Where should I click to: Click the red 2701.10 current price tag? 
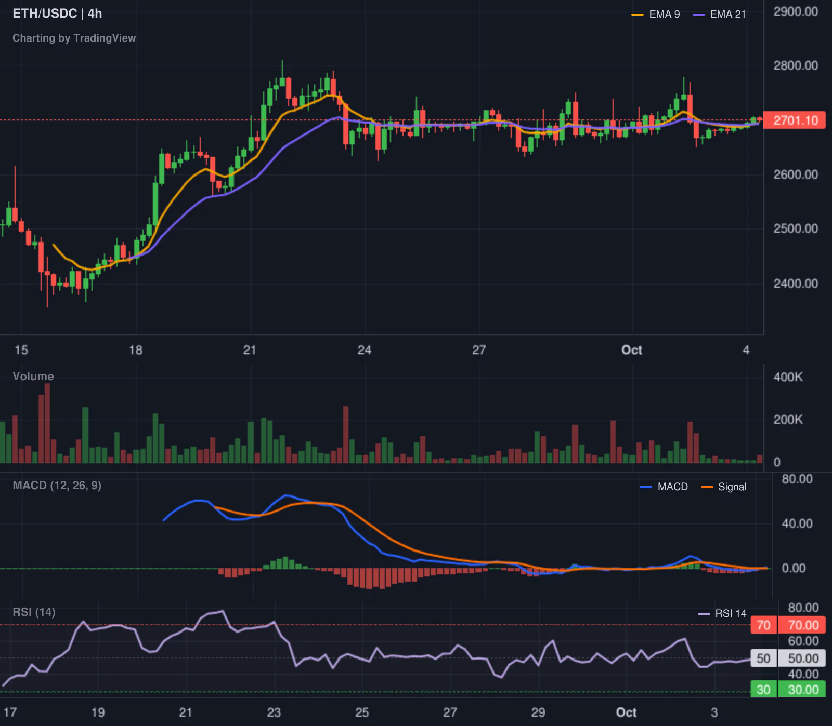coord(795,120)
